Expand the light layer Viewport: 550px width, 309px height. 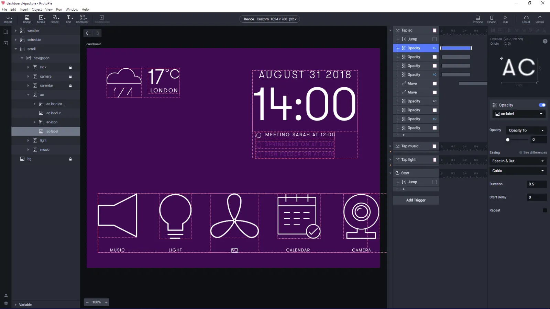pyautogui.click(x=28, y=140)
